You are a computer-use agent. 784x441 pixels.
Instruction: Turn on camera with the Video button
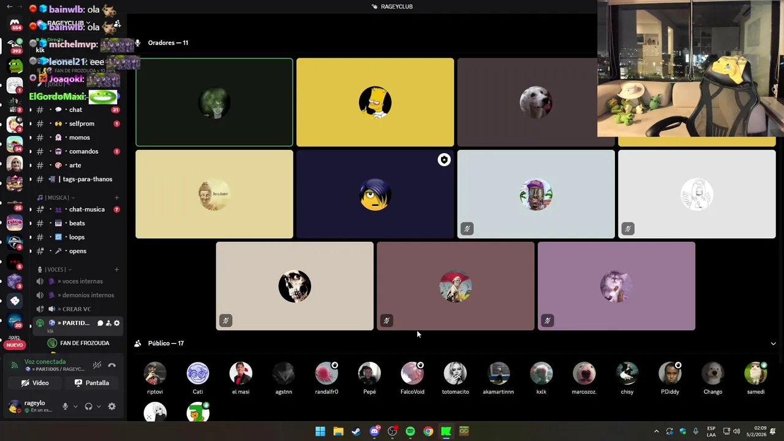coord(35,383)
